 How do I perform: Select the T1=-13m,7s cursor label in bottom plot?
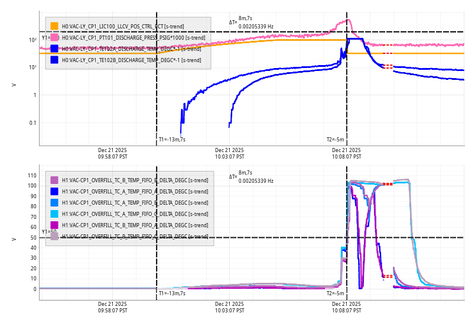172,293
